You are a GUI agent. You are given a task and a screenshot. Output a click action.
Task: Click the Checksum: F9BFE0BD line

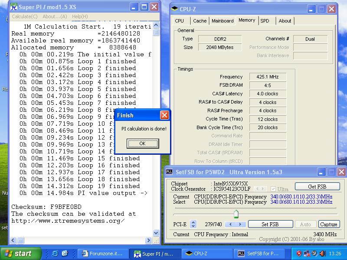tap(46, 207)
